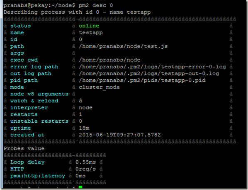This screenshot has height=190, width=248.
Task: Click the green terminal cursor block
Action: click(80, 187)
